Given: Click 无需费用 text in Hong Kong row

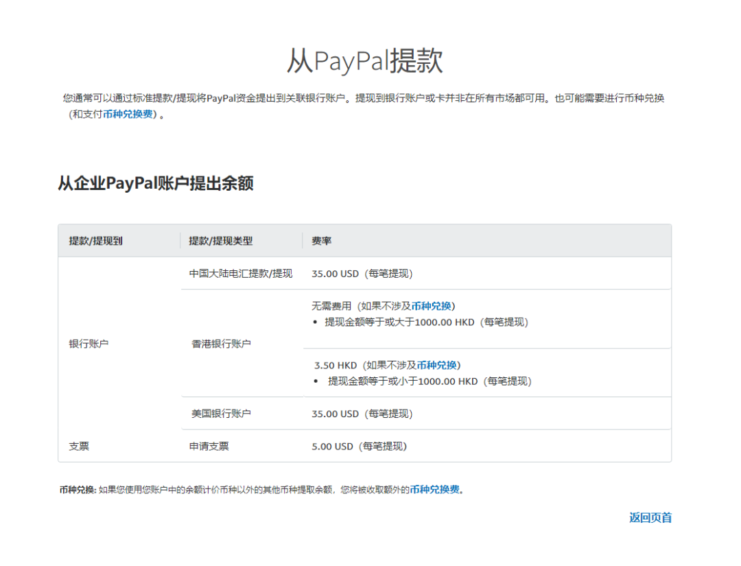Looking at the screenshot, I should pos(331,306).
